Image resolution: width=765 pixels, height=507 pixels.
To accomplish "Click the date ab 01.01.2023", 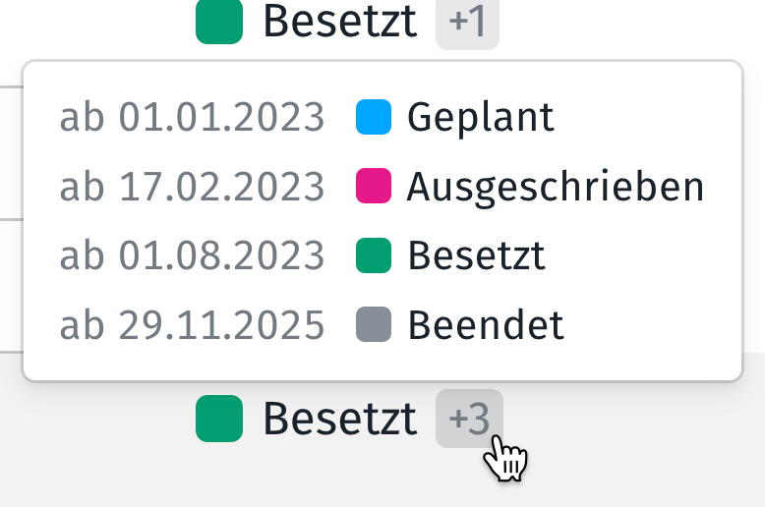I will (x=192, y=118).
